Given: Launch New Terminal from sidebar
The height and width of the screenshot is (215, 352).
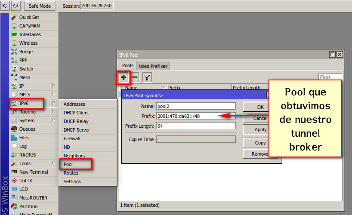Looking at the screenshot, I should point(33,172).
